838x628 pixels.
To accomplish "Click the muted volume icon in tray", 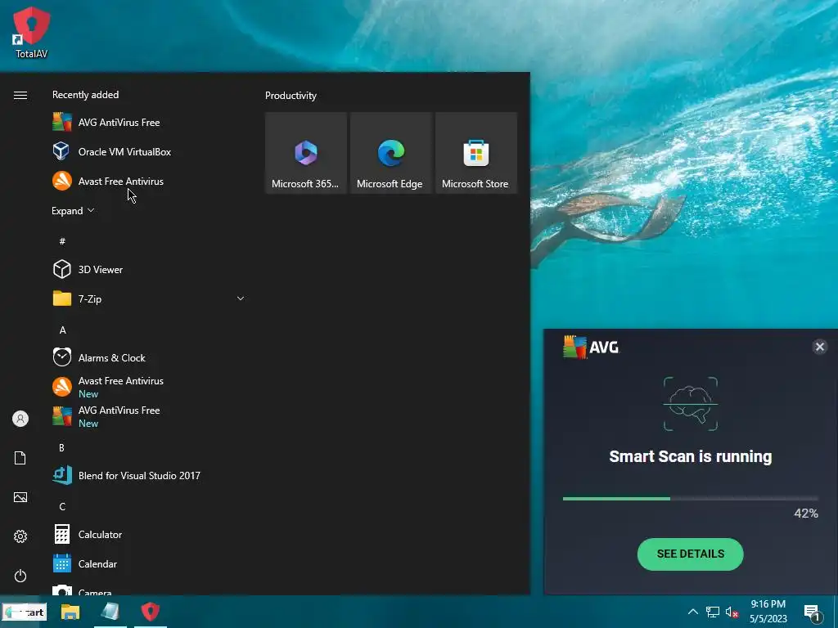I will pyautogui.click(x=732, y=612).
